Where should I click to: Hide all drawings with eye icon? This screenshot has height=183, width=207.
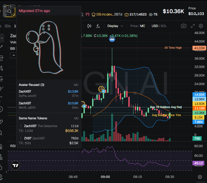tap(1, 177)
